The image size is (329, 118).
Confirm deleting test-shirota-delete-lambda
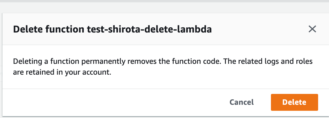click(295, 102)
